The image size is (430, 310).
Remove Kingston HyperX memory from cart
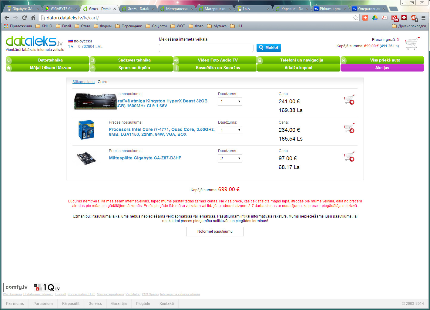coord(349,100)
